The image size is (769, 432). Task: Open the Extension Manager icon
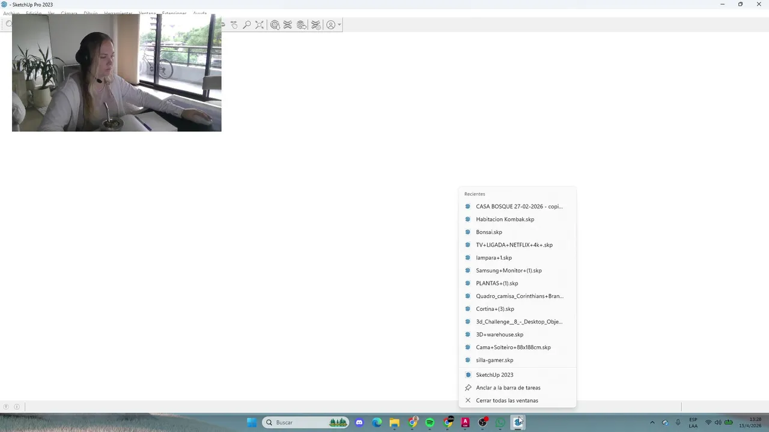point(315,25)
